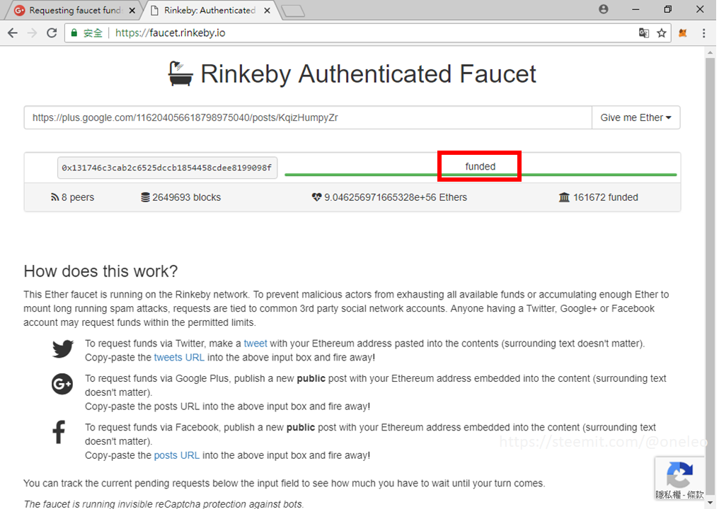Click the Google Plus post URL field

click(x=308, y=118)
